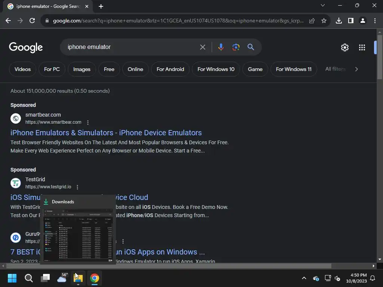This screenshot has width=383, height=287.
Task: Open the weather widget 56°
Action: tap(62, 278)
